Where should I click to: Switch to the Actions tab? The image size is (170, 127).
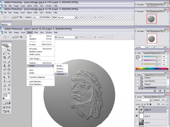(147, 75)
